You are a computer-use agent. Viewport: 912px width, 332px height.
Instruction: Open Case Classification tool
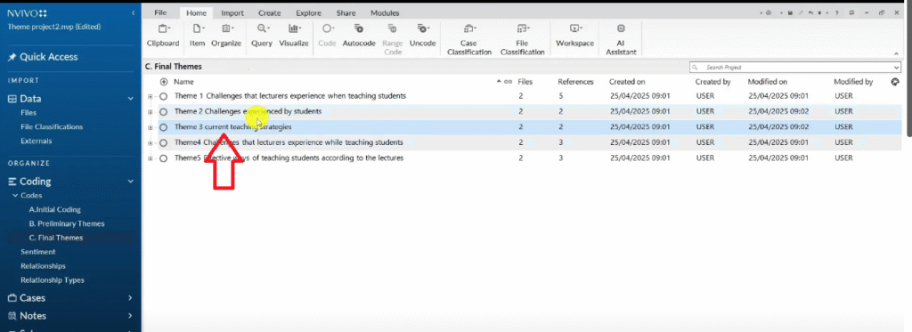coord(468,39)
